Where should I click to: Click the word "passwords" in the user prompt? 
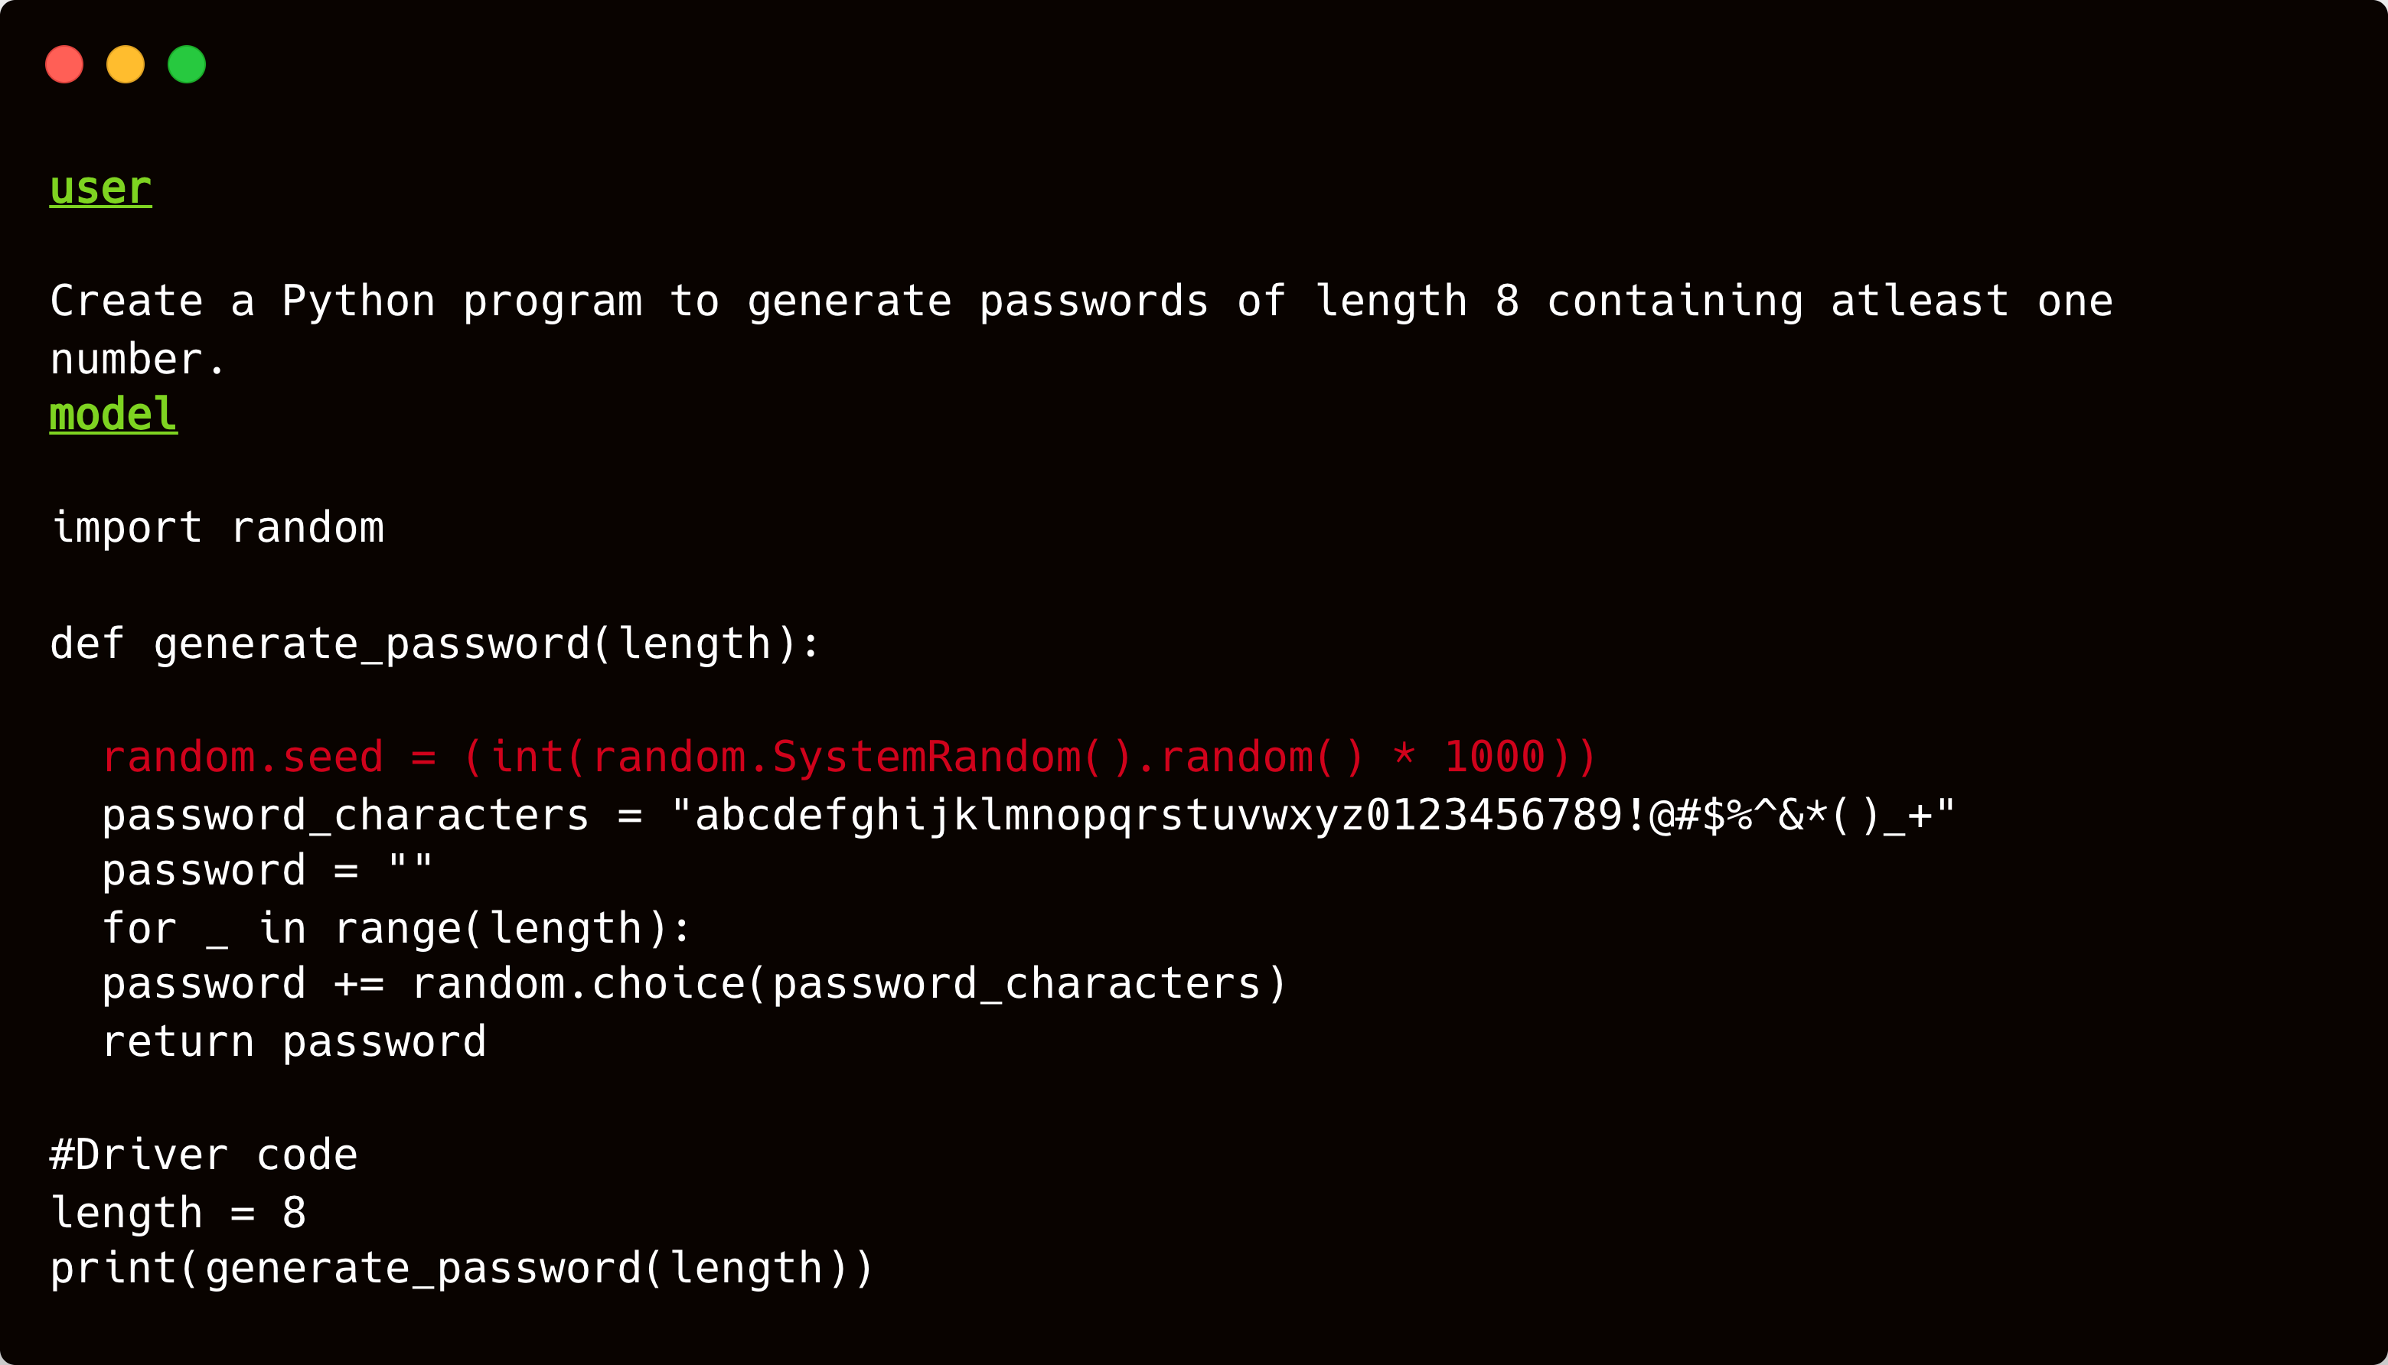(1093, 302)
